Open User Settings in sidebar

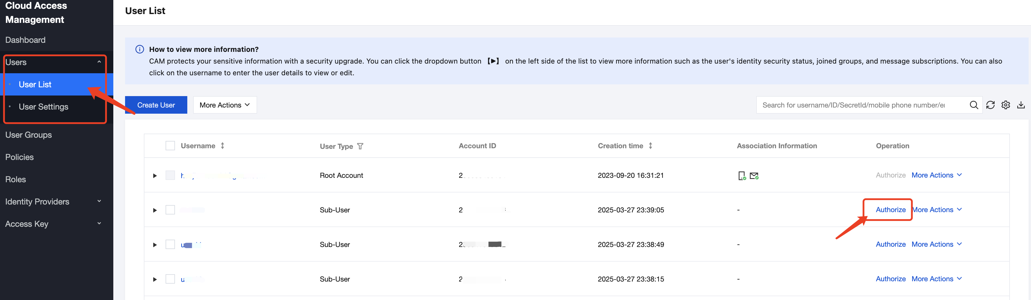pos(43,107)
